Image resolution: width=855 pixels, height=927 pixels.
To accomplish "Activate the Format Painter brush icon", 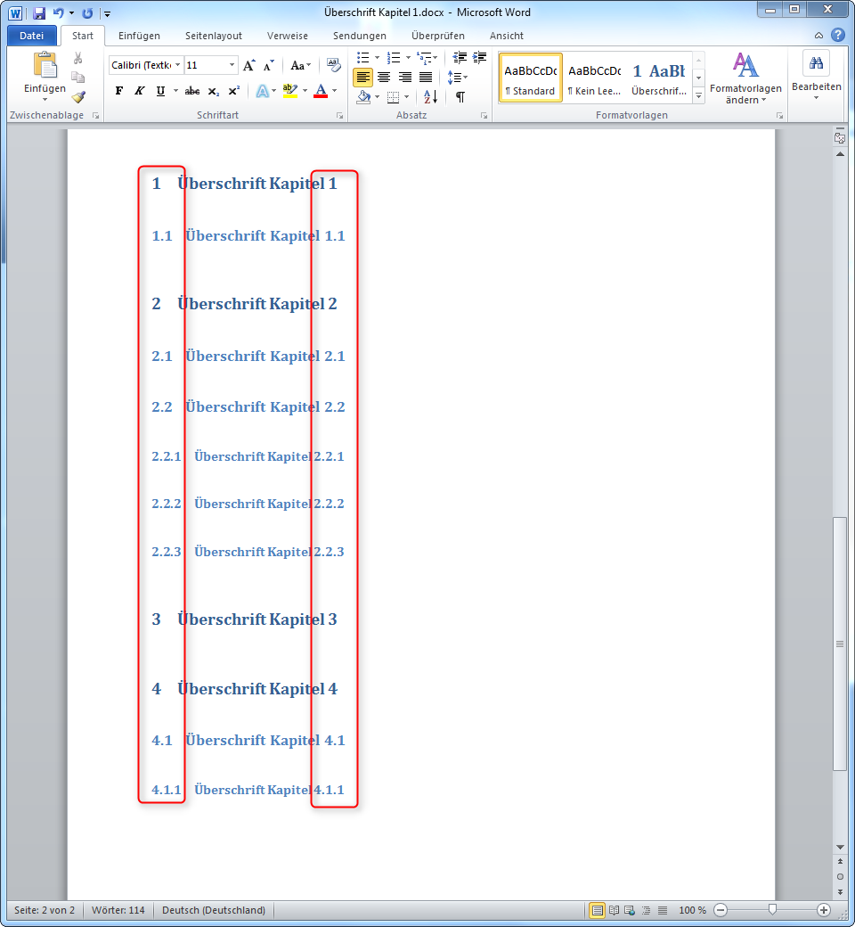I will tap(78, 98).
